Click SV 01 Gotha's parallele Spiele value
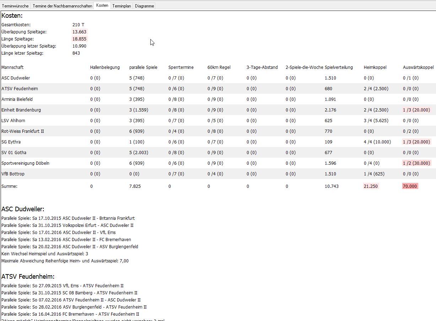436x321 pixels. click(x=139, y=153)
